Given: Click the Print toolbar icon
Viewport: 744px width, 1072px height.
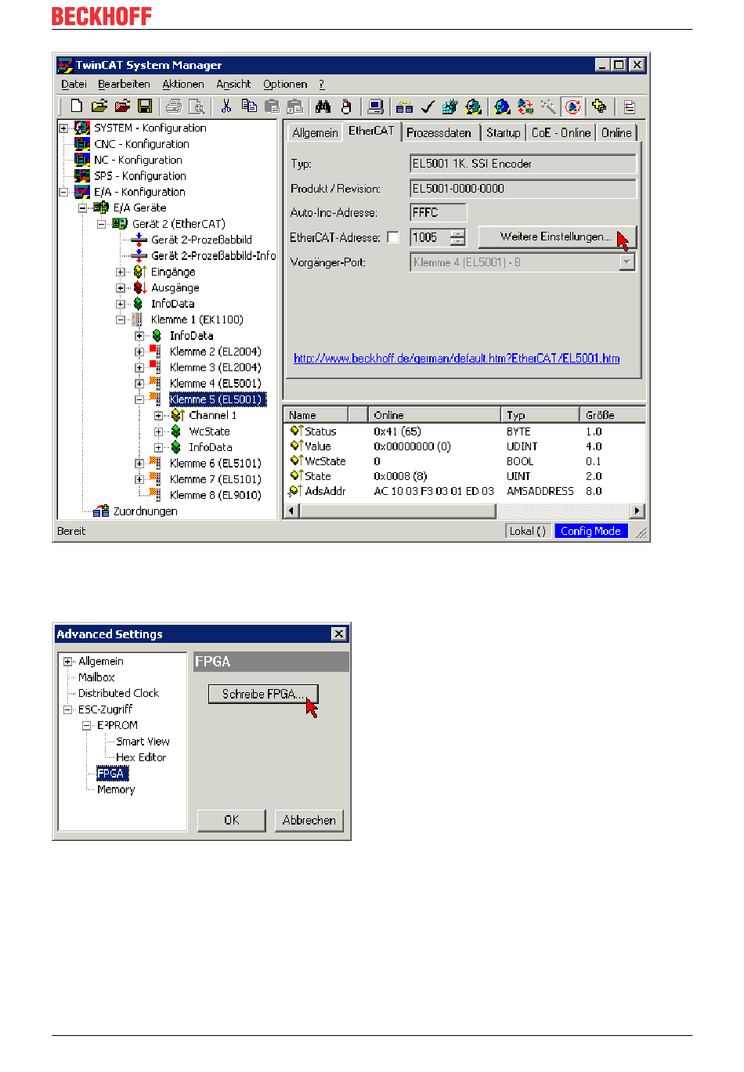Looking at the screenshot, I should [174, 106].
